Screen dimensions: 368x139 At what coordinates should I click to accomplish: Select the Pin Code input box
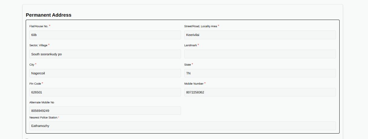tap(105, 92)
